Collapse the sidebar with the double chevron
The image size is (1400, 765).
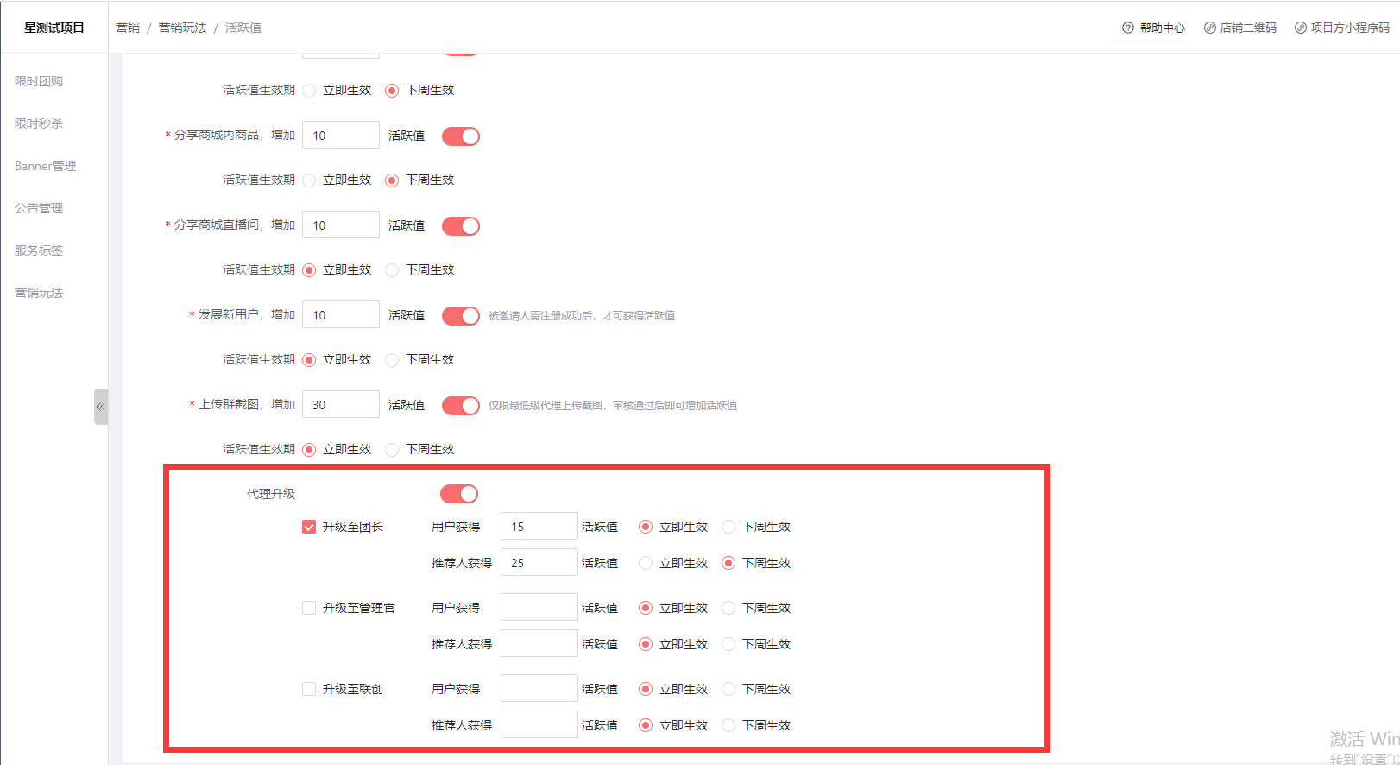pos(100,407)
